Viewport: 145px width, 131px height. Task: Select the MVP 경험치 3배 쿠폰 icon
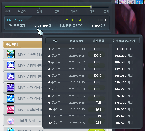(11, 76)
